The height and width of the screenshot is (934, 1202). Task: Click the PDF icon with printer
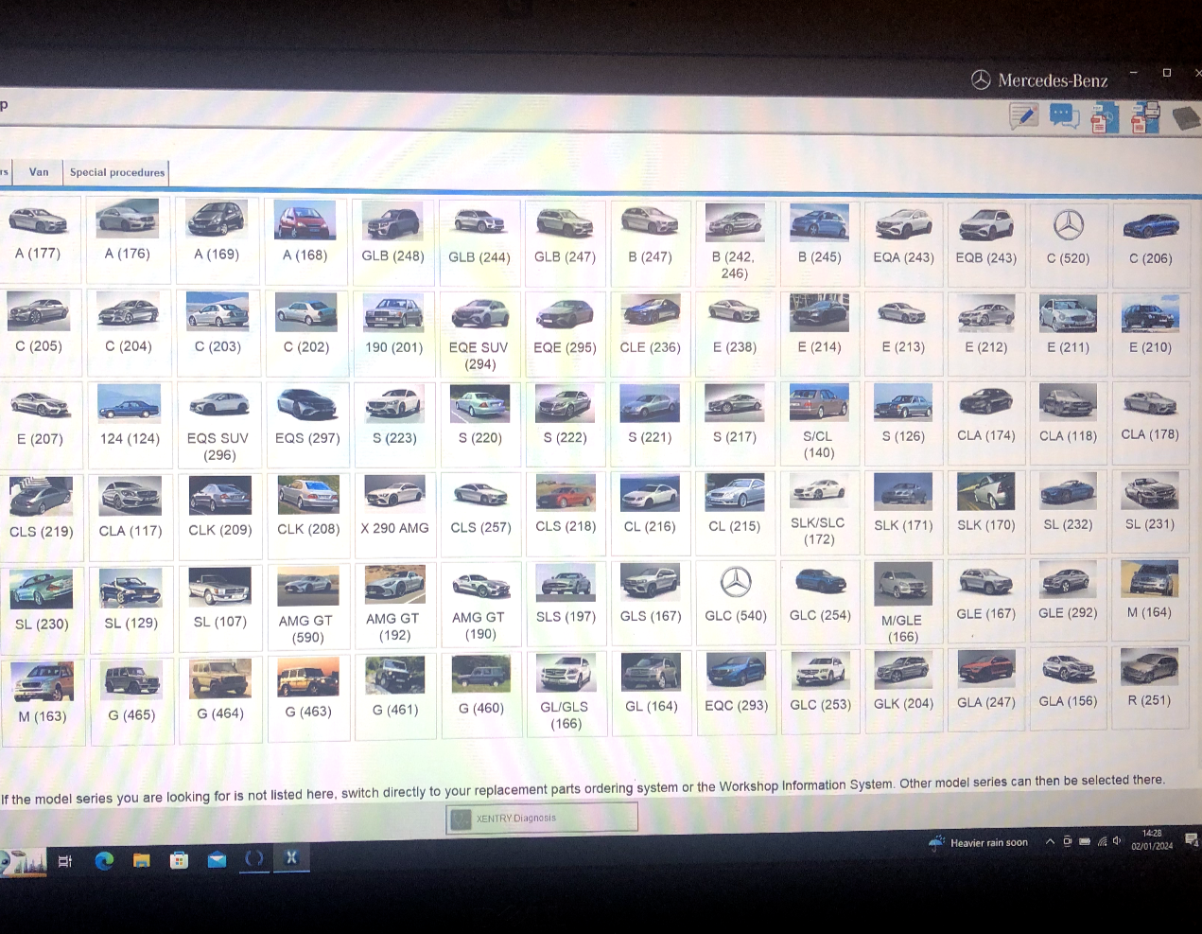click(1145, 118)
